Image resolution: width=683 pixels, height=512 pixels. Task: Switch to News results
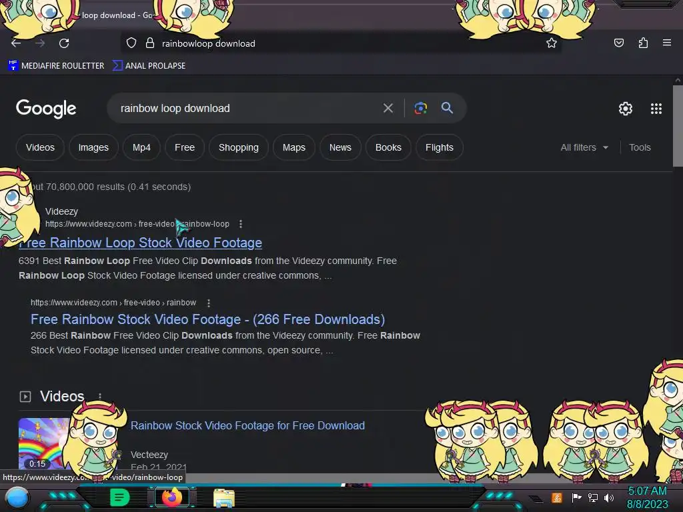(340, 147)
